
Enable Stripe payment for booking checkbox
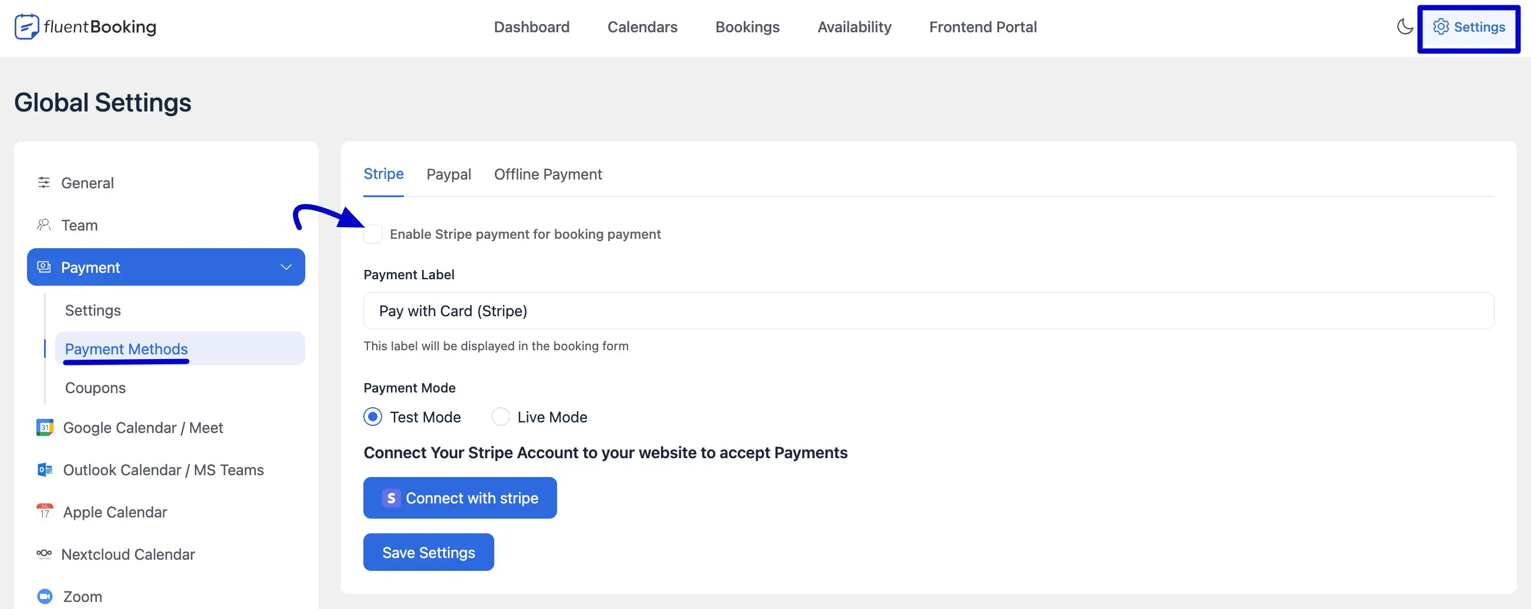click(x=373, y=234)
